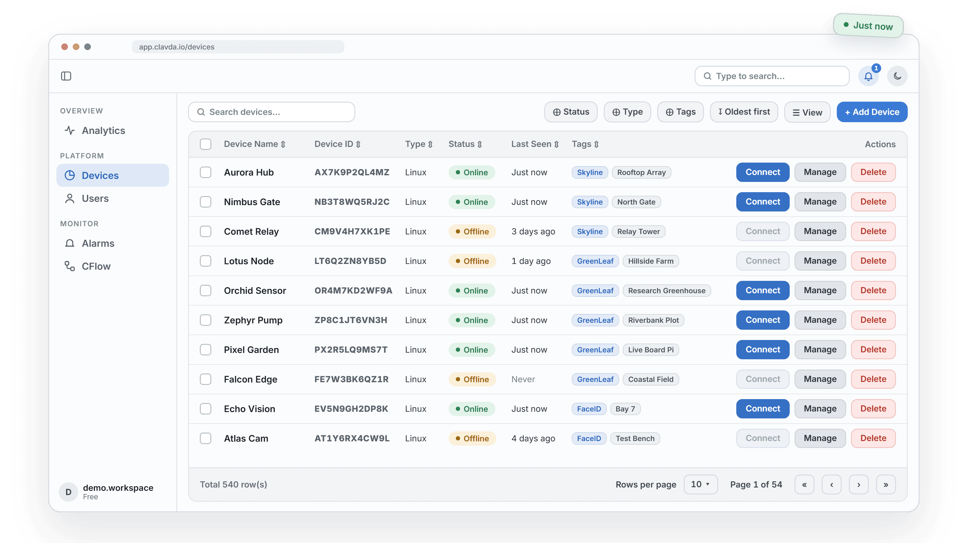Delete the Pixel Garden device
The width and height of the screenshot is (966, 543).
click(x=873, y=350)
